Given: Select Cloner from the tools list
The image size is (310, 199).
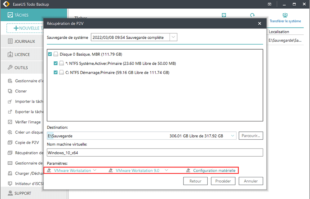Looking at the screenshot, I should (x=21, y=91).
